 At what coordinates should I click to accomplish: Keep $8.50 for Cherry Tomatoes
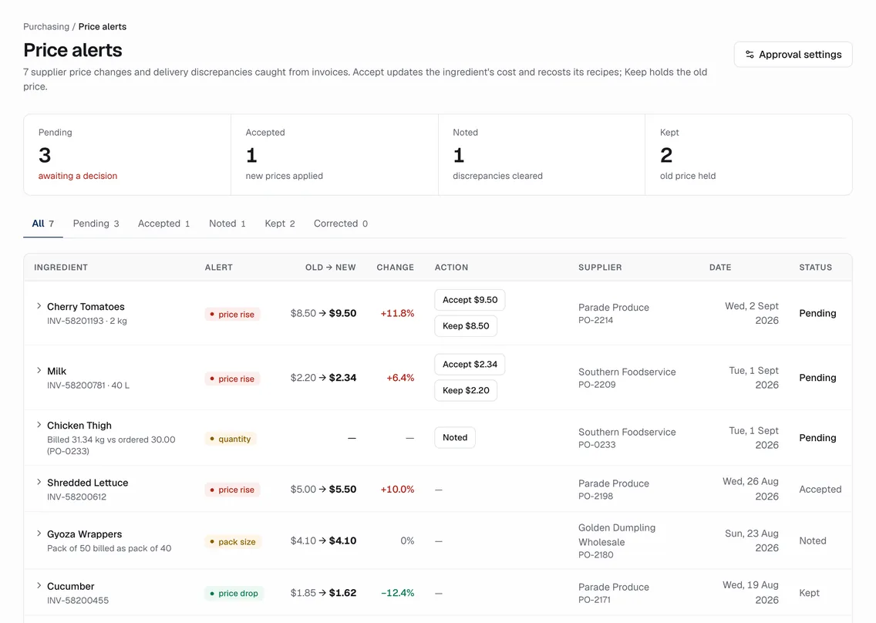466,325
